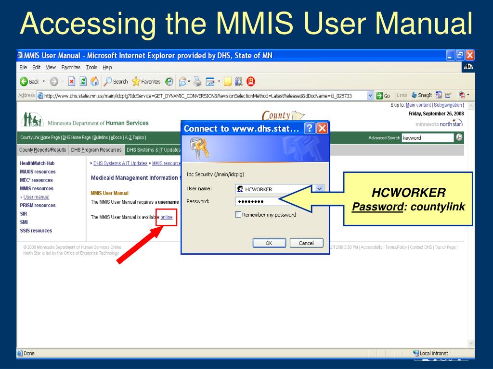This screenshot has height=369, width=493.
Task: Click the Edit page toolbar icon
Action: pos(210,82)
